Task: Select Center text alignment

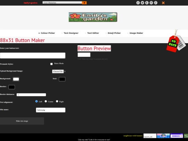Action: coord(46,101)
